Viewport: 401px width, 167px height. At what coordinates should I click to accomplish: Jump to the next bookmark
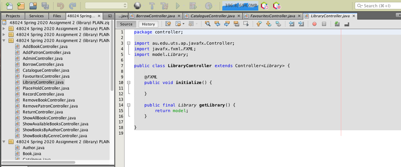[x=269, y=24]
